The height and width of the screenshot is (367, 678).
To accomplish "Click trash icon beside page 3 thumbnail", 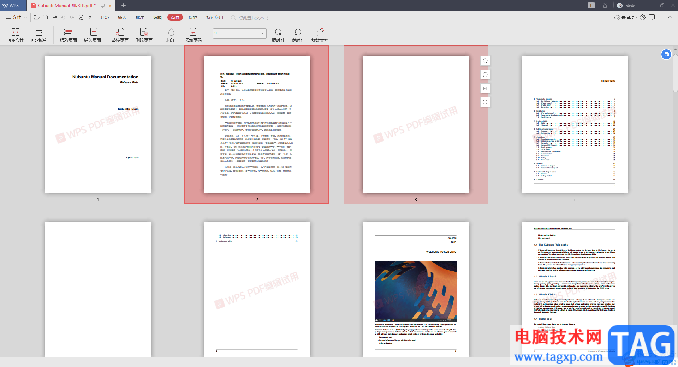I will click(485, 88).
